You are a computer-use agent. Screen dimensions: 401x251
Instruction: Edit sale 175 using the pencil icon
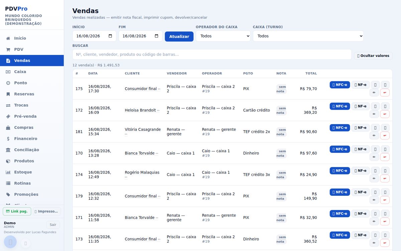click(374, 93)
